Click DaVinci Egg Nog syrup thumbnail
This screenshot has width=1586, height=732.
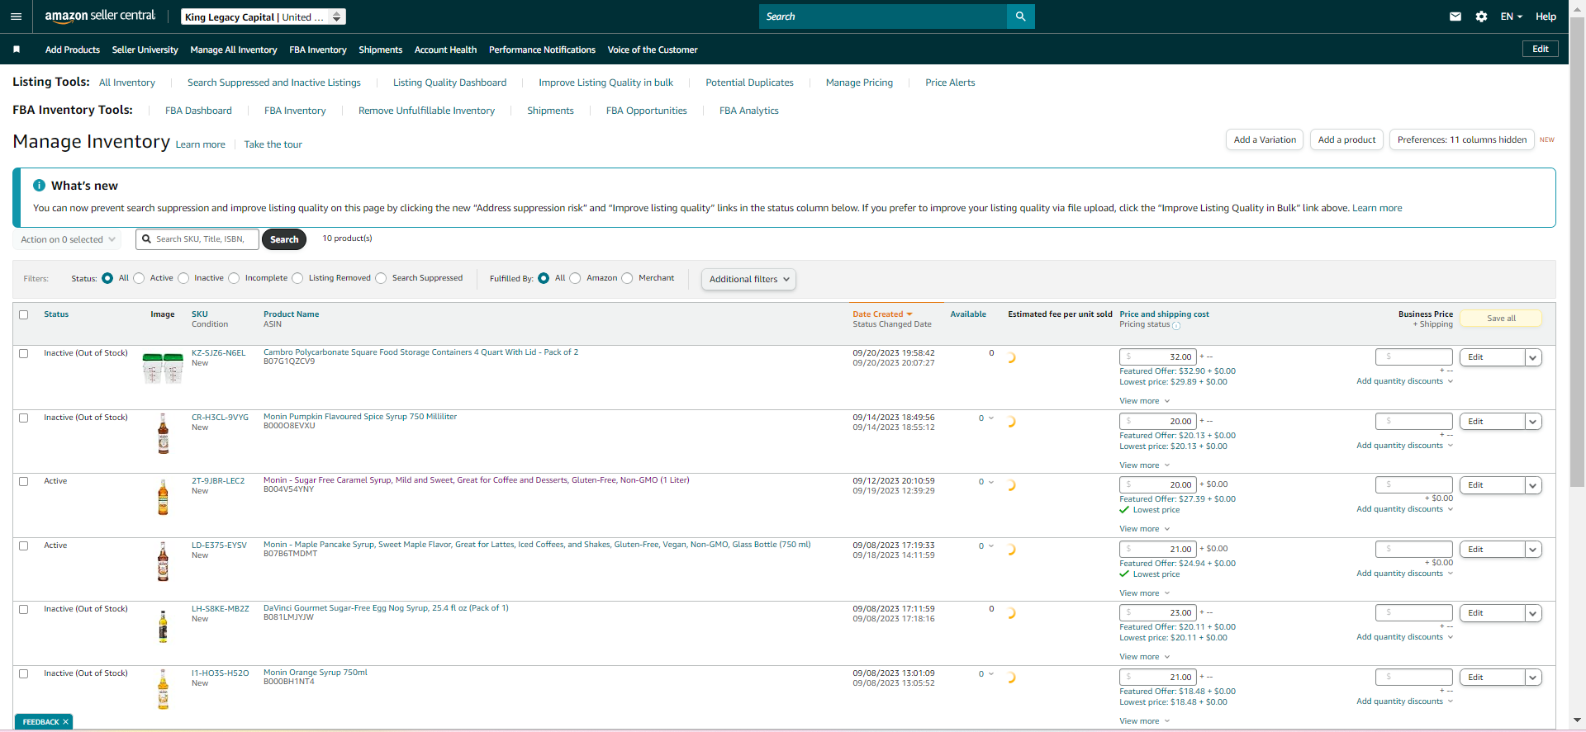tap(163, 626)
